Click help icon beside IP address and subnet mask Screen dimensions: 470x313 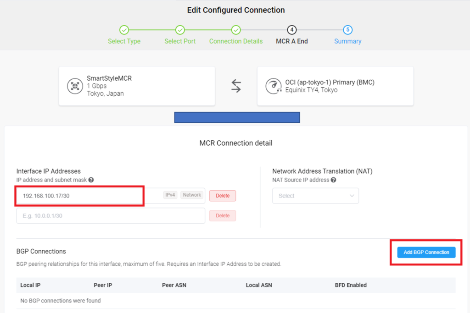click(91, 180)
